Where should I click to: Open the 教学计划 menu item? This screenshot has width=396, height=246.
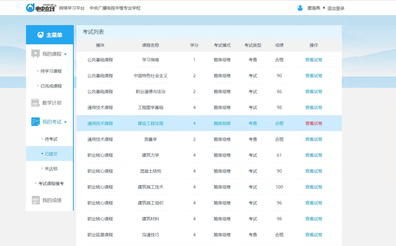pyautogui.click(x=52, y=103)
